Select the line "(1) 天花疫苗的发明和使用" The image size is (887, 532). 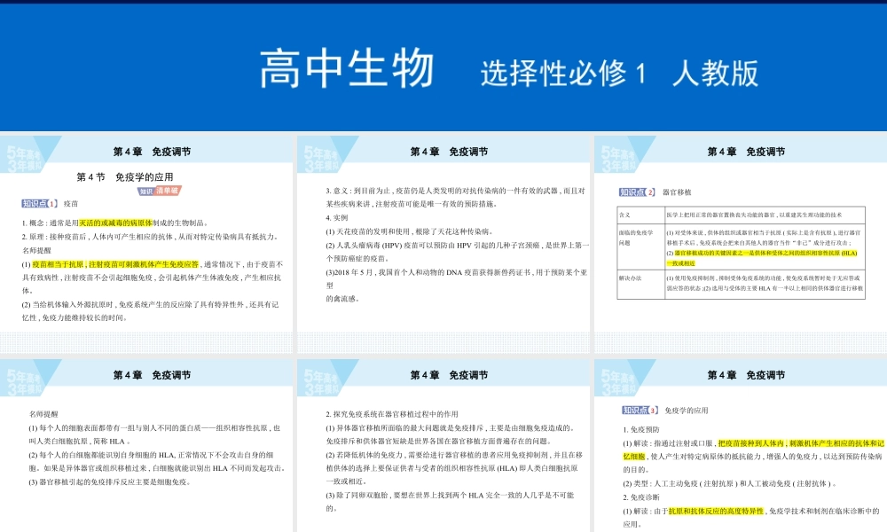(x=410, y=231)
